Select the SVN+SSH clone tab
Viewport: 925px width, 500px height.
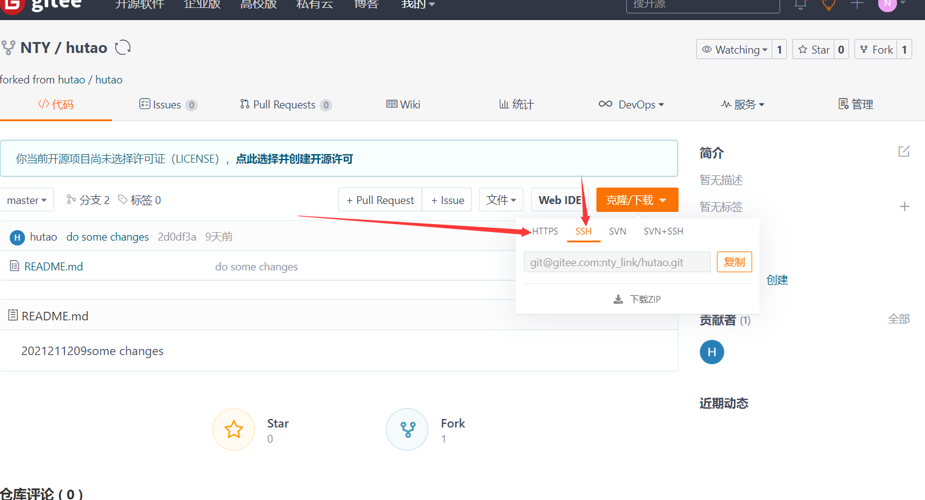[663, 231]
